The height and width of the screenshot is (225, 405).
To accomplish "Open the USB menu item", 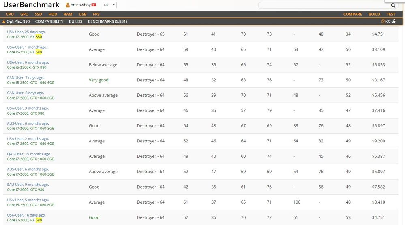I will pos(83,14).
